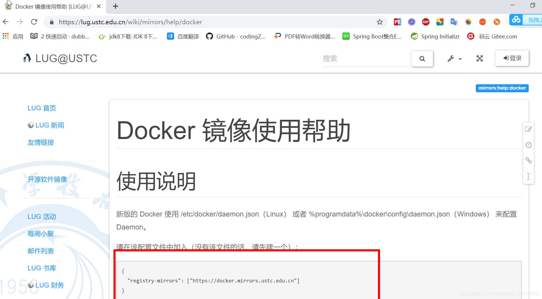Open the Google Translate extension

[454, 22]
